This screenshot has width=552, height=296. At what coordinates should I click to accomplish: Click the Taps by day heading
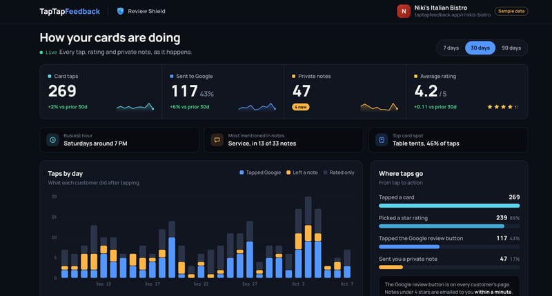point(65,173)
